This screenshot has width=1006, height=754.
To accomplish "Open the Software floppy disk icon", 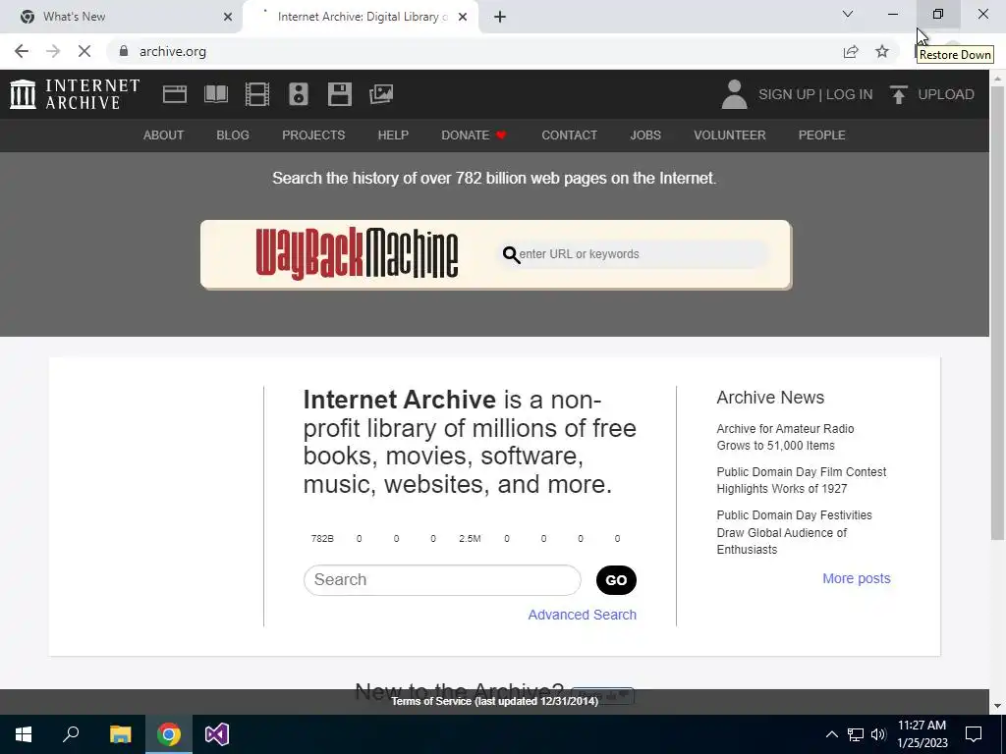I will pos(339,94).
